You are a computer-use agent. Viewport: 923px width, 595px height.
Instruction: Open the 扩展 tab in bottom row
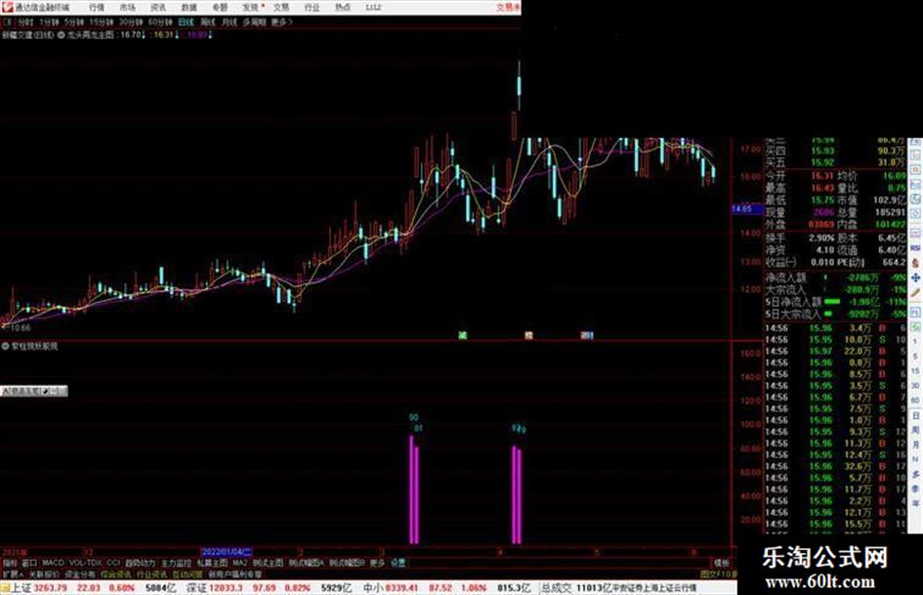(12, 574)
